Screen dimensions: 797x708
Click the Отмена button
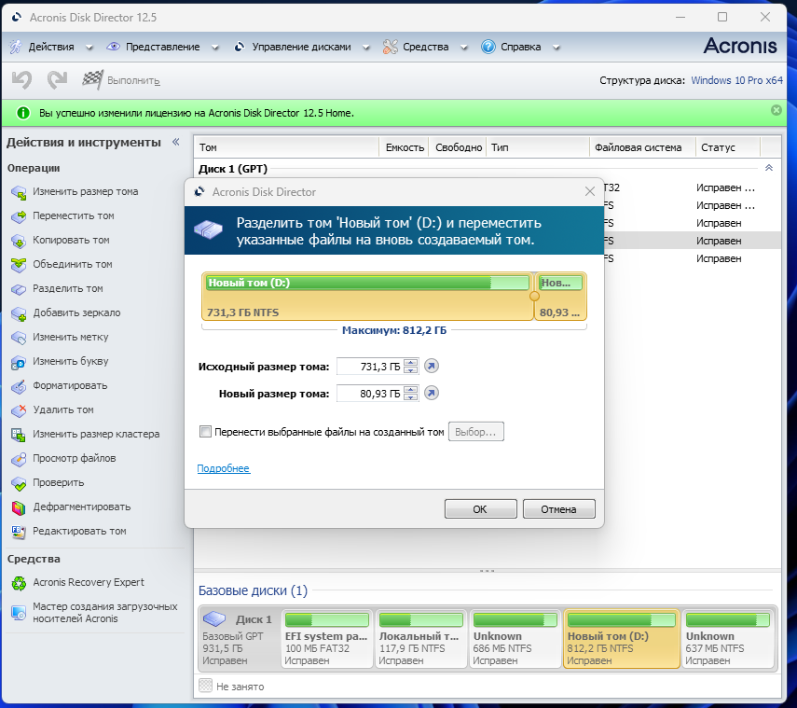tap(558, 509)
